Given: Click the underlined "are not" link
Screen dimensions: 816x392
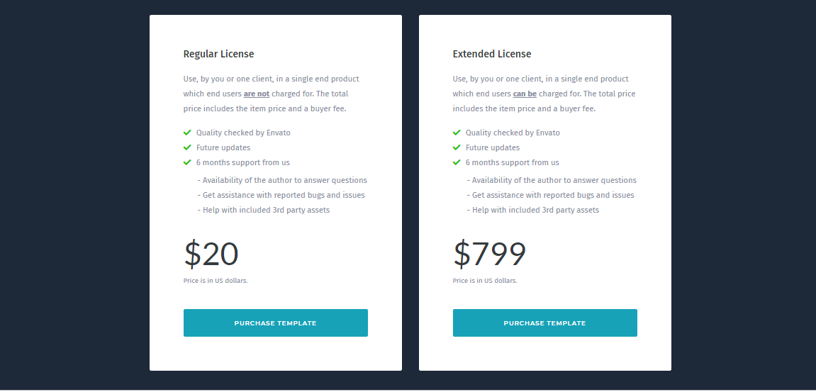Looking at the screenshot, I should (257, 94).
